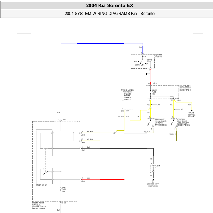Select the Start Relay component box
213x213 pixels.
click(44, 157)
